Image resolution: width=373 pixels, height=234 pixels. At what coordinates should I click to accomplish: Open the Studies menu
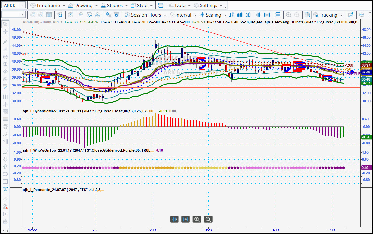(x=114, y=5)
